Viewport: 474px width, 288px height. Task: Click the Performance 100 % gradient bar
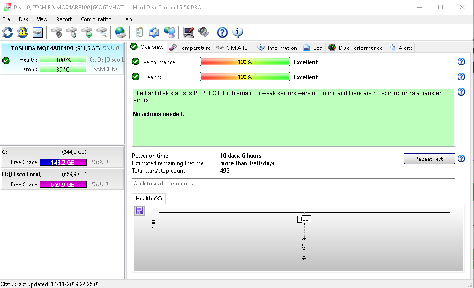[x=245, y=62]
